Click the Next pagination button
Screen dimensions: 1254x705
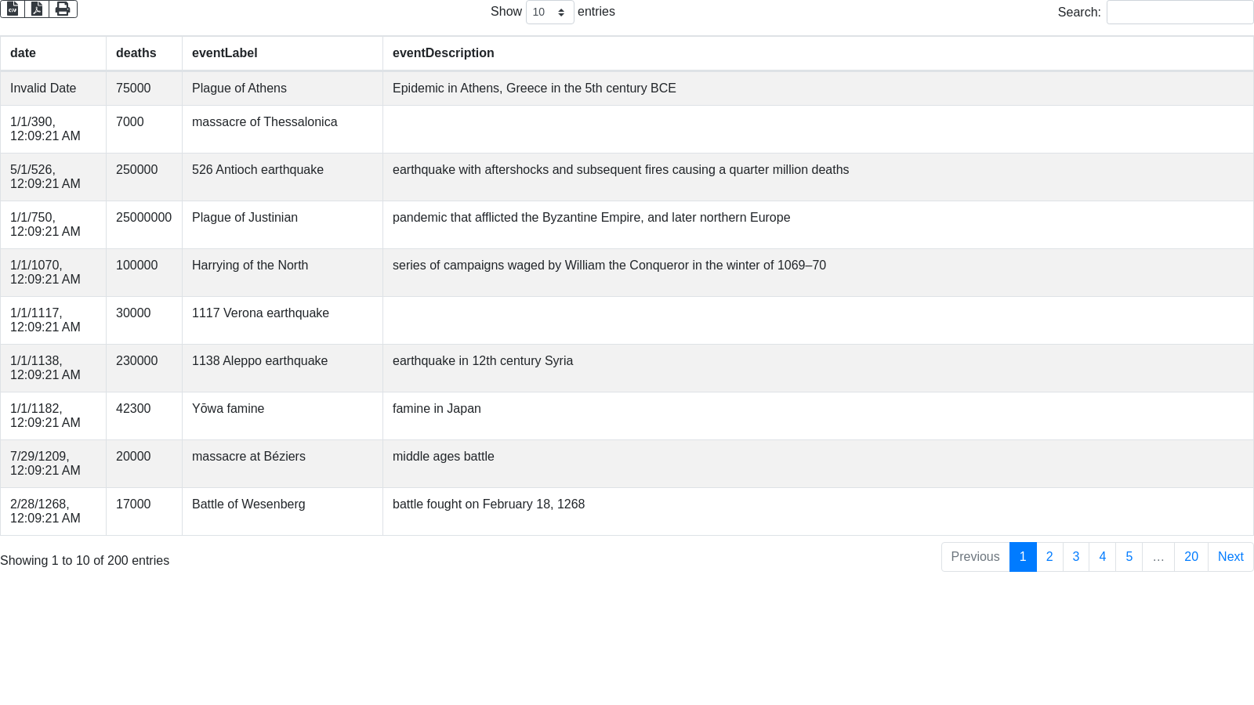pos(1230,557)
